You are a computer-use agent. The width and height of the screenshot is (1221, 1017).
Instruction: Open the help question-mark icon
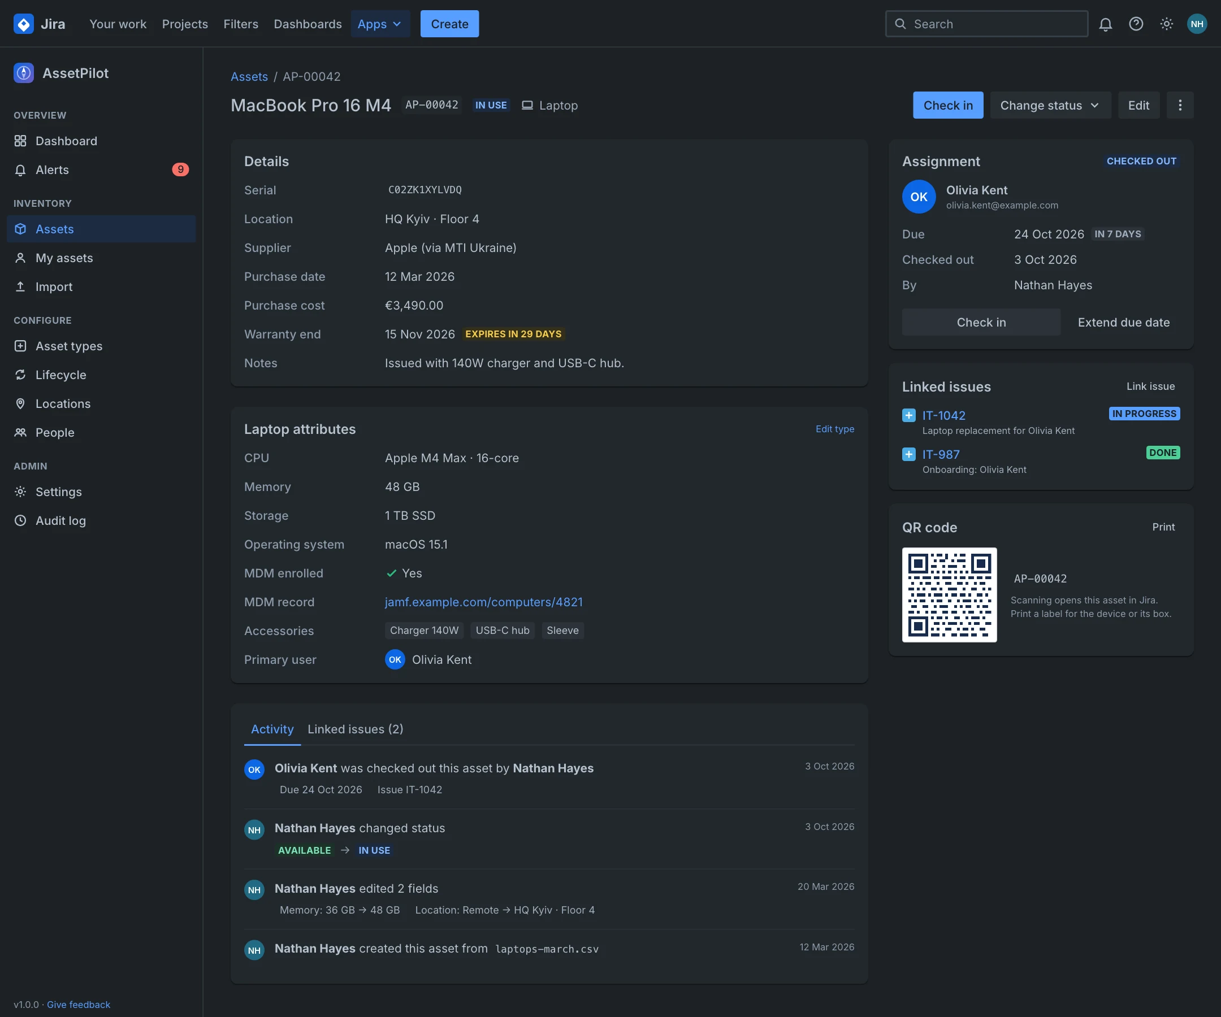click(x=1136, y=24)
